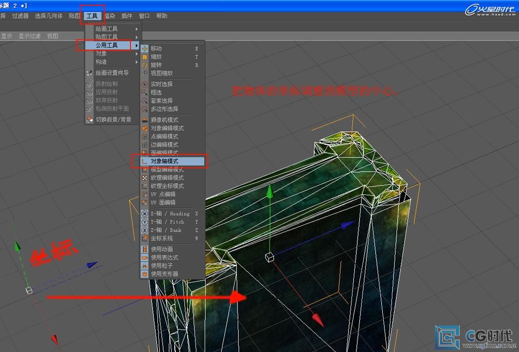Open the 帮助 menu
Image resolution: width=519 pixels, height=352 pixels.
(162, 16)
